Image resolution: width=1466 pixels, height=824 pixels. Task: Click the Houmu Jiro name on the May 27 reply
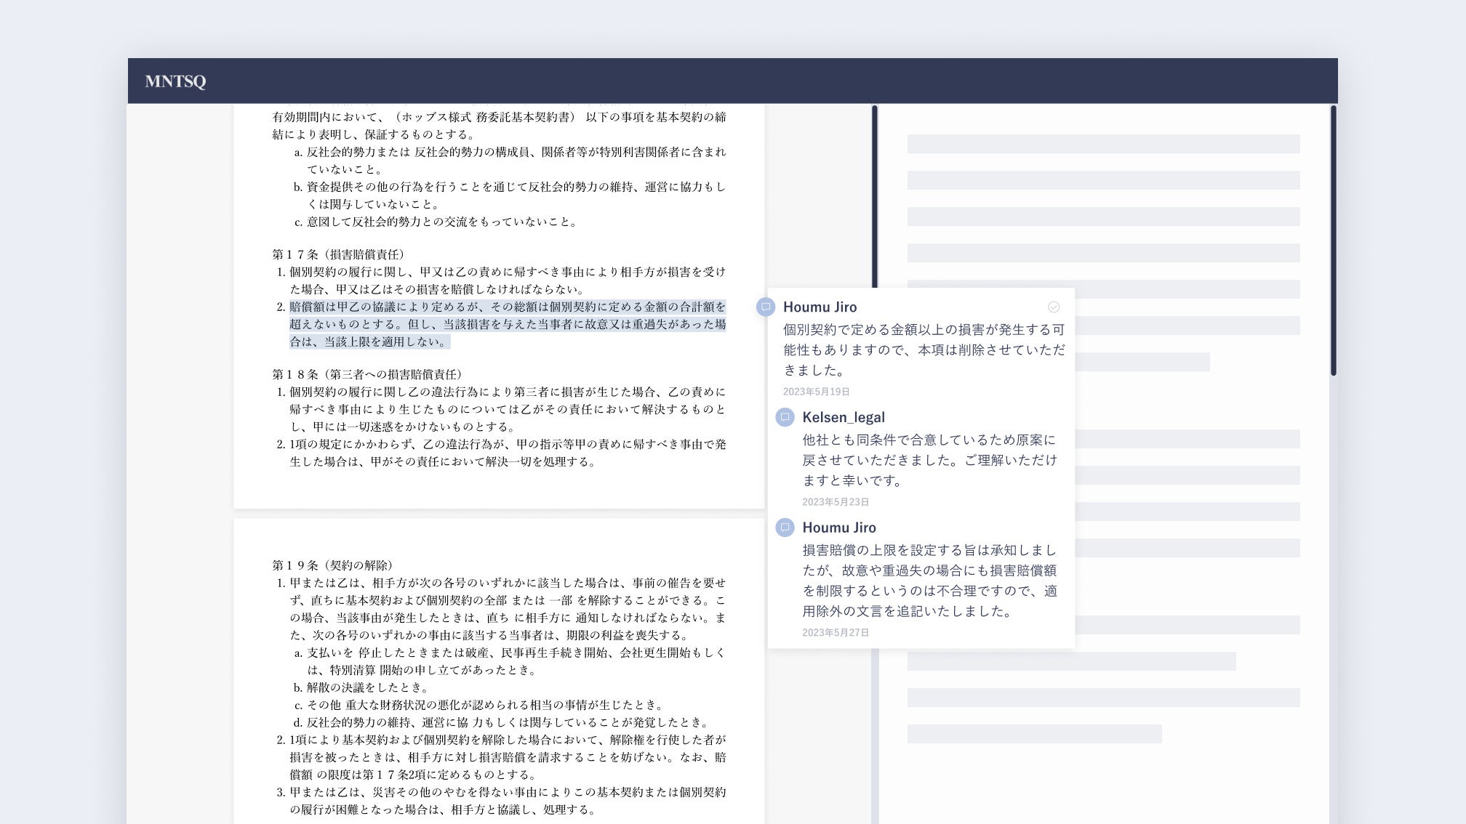click(838, 528)
